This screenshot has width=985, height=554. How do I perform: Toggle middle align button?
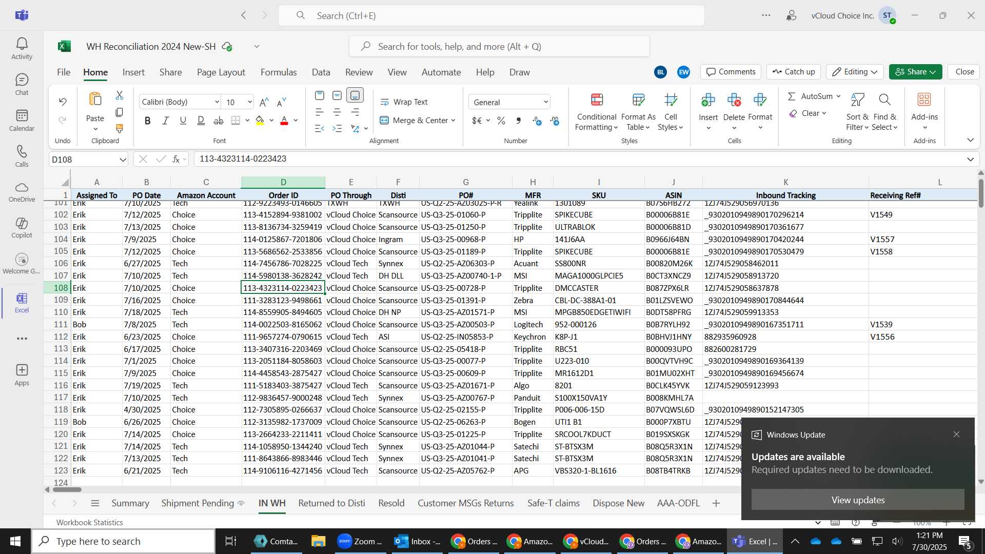point(337,95)
